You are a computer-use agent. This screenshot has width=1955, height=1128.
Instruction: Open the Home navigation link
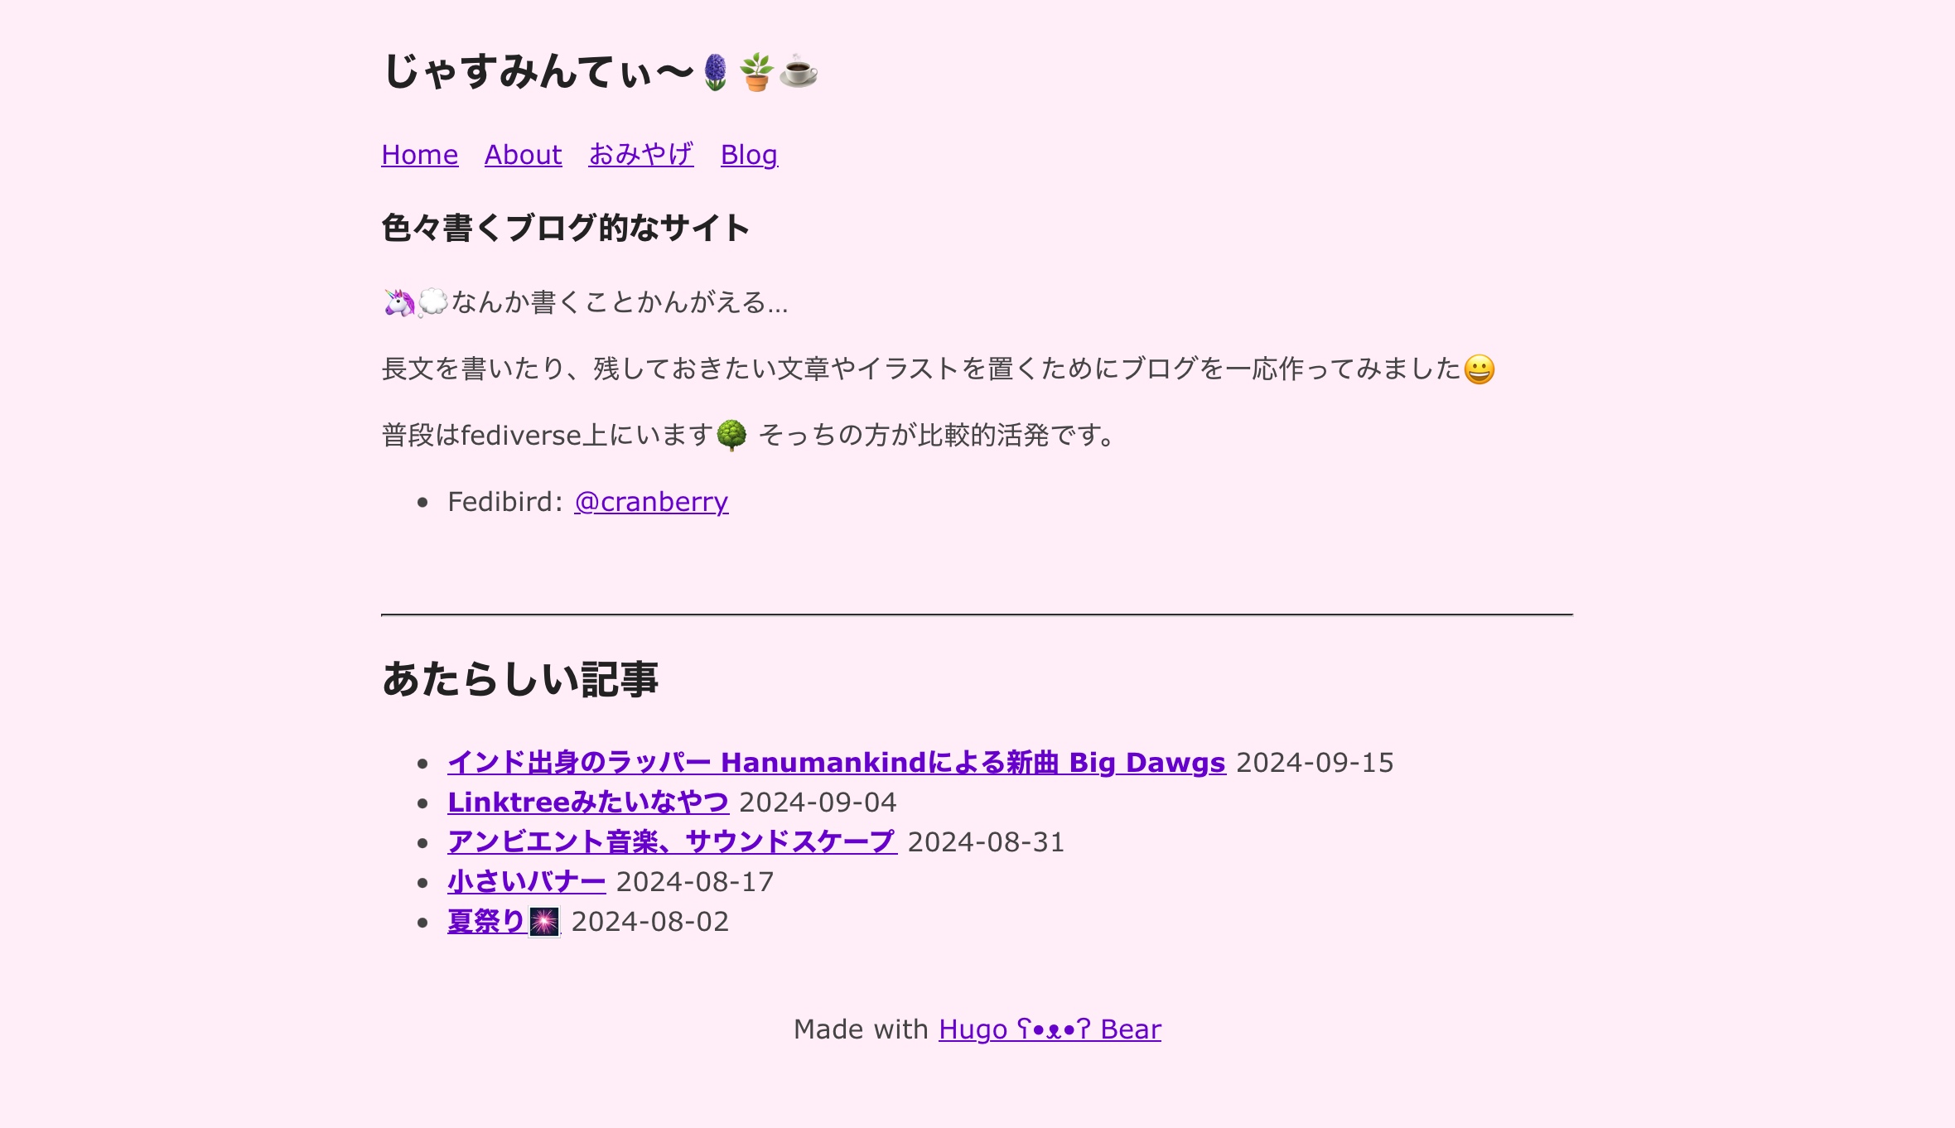tap(419, 155)
